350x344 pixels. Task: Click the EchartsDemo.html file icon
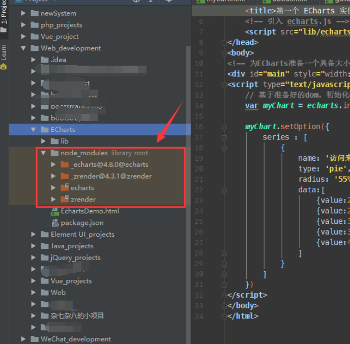[x=55, y=211]
